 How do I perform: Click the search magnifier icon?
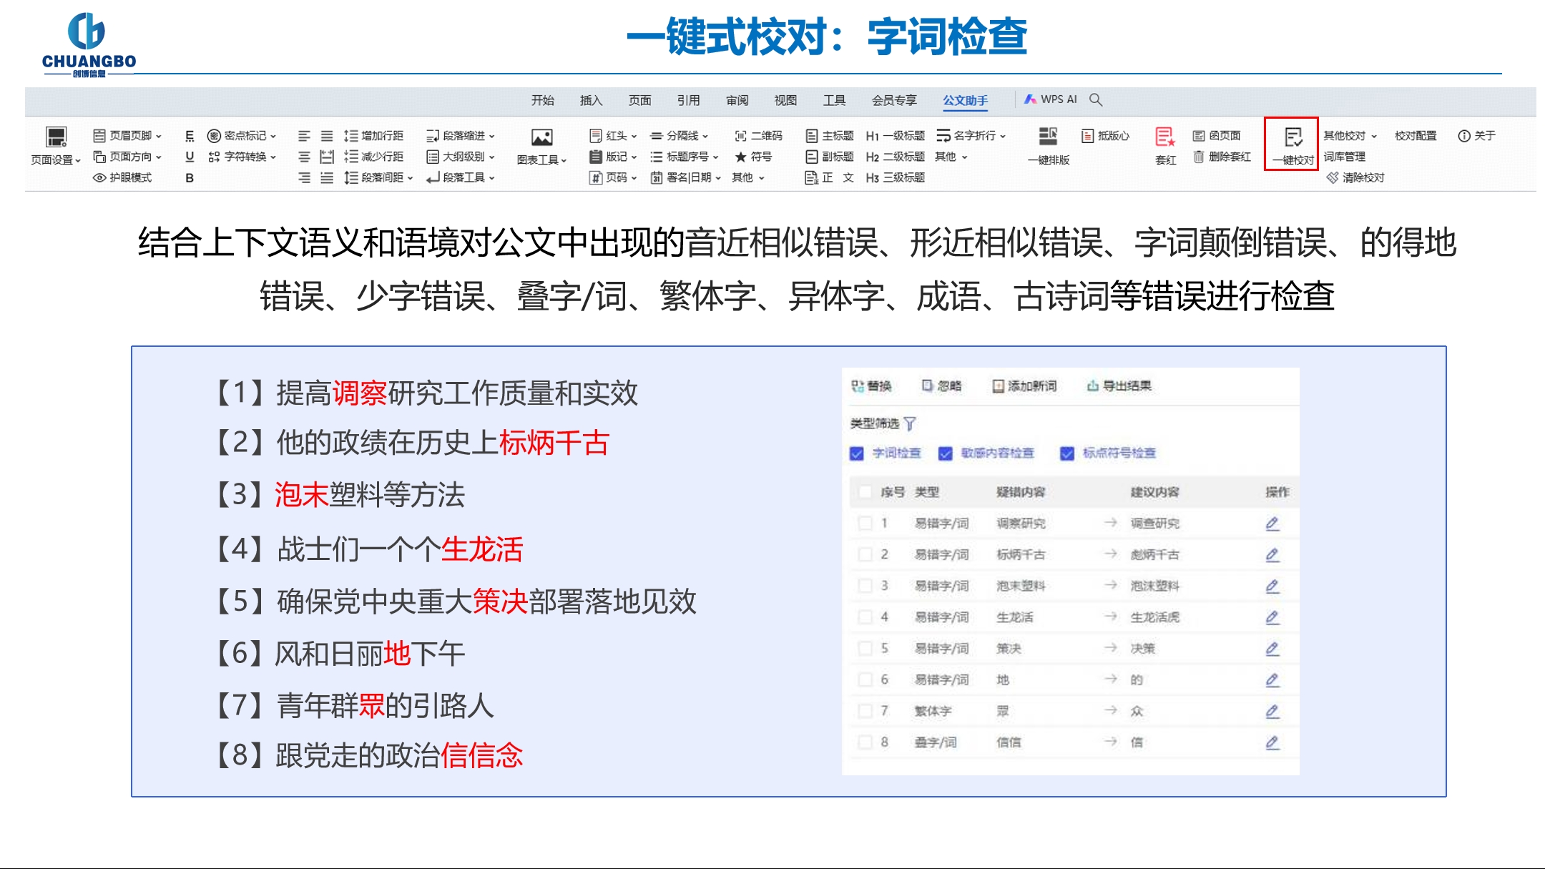[1096, 99]
